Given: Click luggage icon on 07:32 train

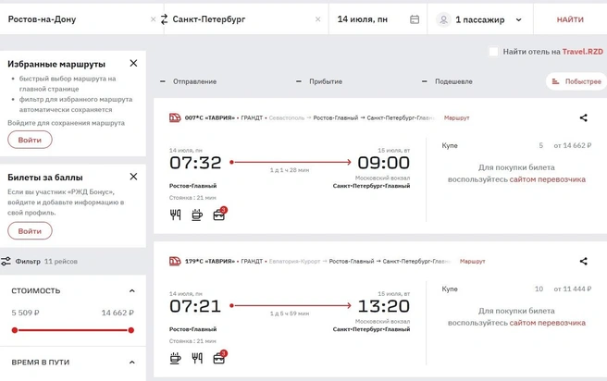Looking at the screenshot, I should coord(219,214).
